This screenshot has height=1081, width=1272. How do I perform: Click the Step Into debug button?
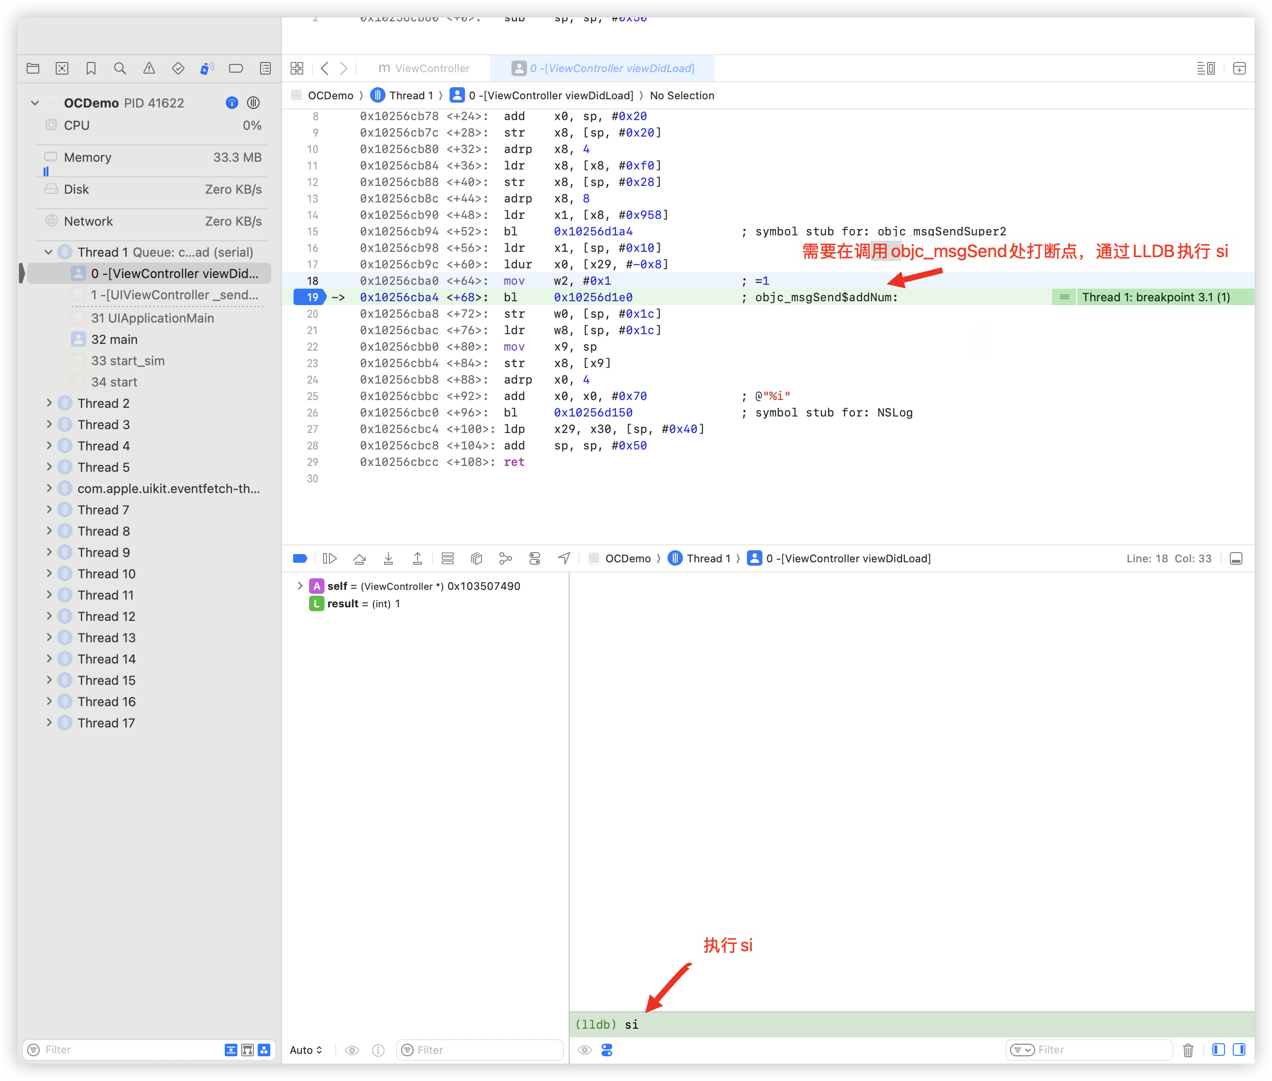pyautogui.click(x=388, y=558)
